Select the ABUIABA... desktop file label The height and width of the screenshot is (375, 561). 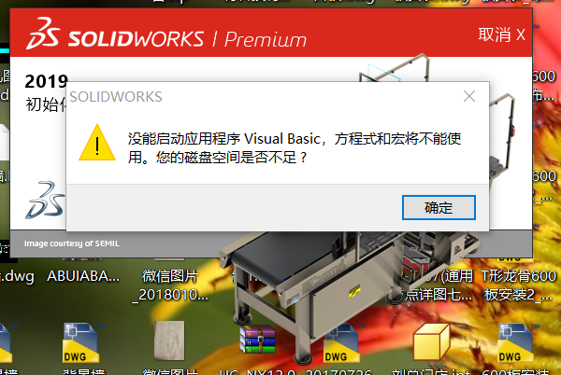pos(83,276)
